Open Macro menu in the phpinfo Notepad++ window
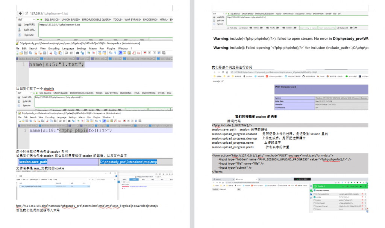The image size is (385, 228). (82, 117)
